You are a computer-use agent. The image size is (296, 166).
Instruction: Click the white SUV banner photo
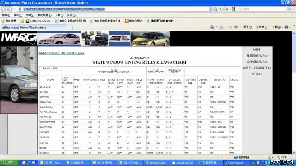point(60,39)
